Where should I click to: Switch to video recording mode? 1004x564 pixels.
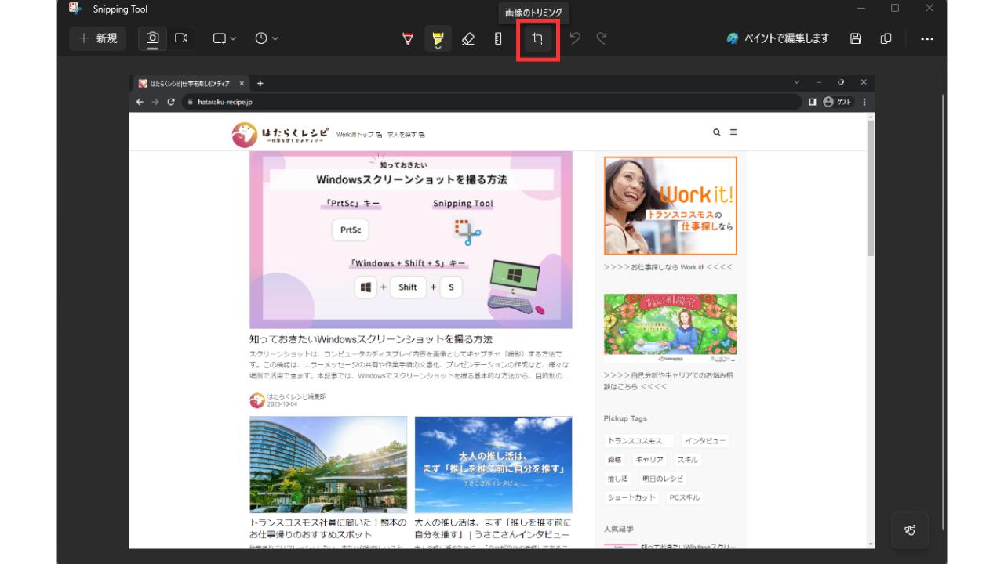(x=181, y=38)
